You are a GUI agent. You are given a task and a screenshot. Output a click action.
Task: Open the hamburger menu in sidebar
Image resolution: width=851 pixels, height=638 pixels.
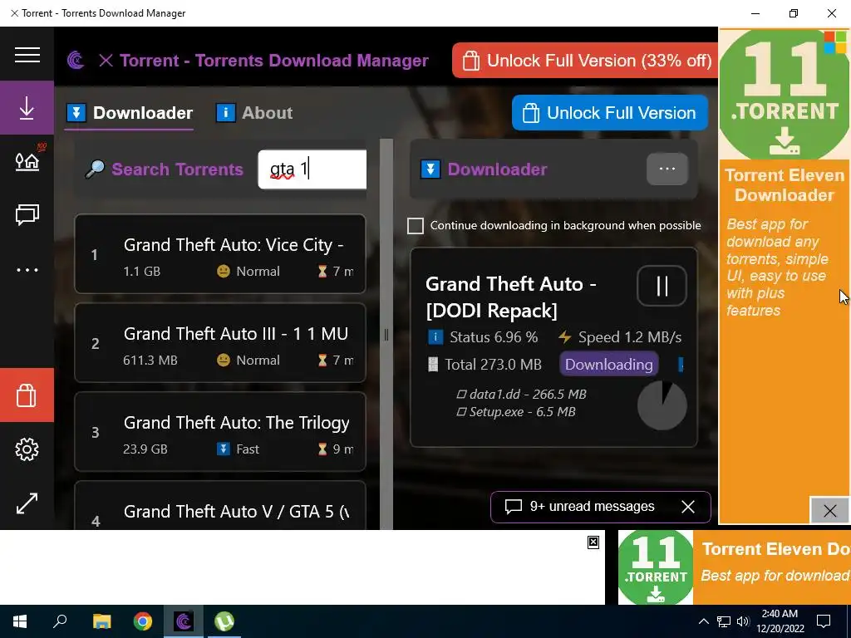(x=27, y=54)
